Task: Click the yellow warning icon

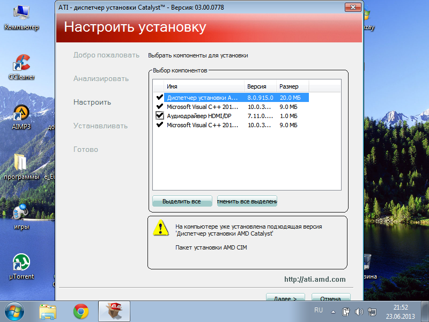Action: 160,228
